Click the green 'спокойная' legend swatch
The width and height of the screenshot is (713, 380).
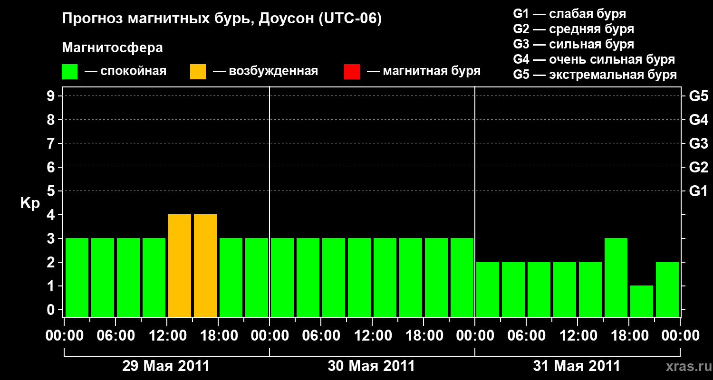pos(70,72)
